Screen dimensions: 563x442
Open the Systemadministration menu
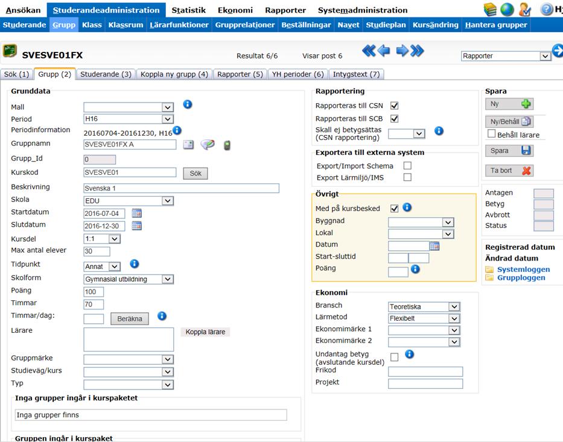click(363, 10)
